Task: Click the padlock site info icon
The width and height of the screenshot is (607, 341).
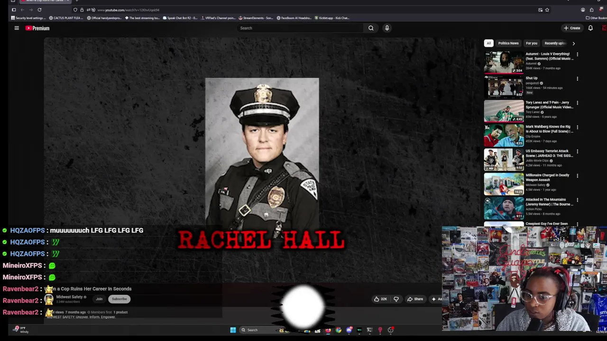Action: [x=82, y=10]
